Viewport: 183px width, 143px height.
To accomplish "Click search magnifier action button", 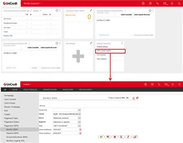I will click(x=108, y=137).
